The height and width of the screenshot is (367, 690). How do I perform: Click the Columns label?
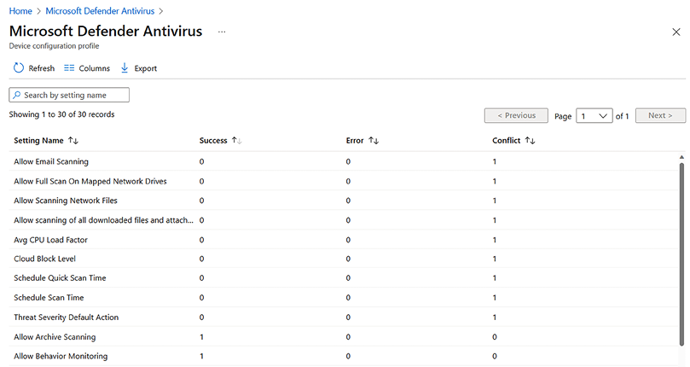(94, 68)
